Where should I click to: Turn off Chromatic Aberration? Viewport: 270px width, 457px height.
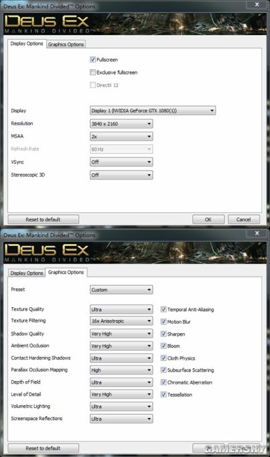(163, 382)
